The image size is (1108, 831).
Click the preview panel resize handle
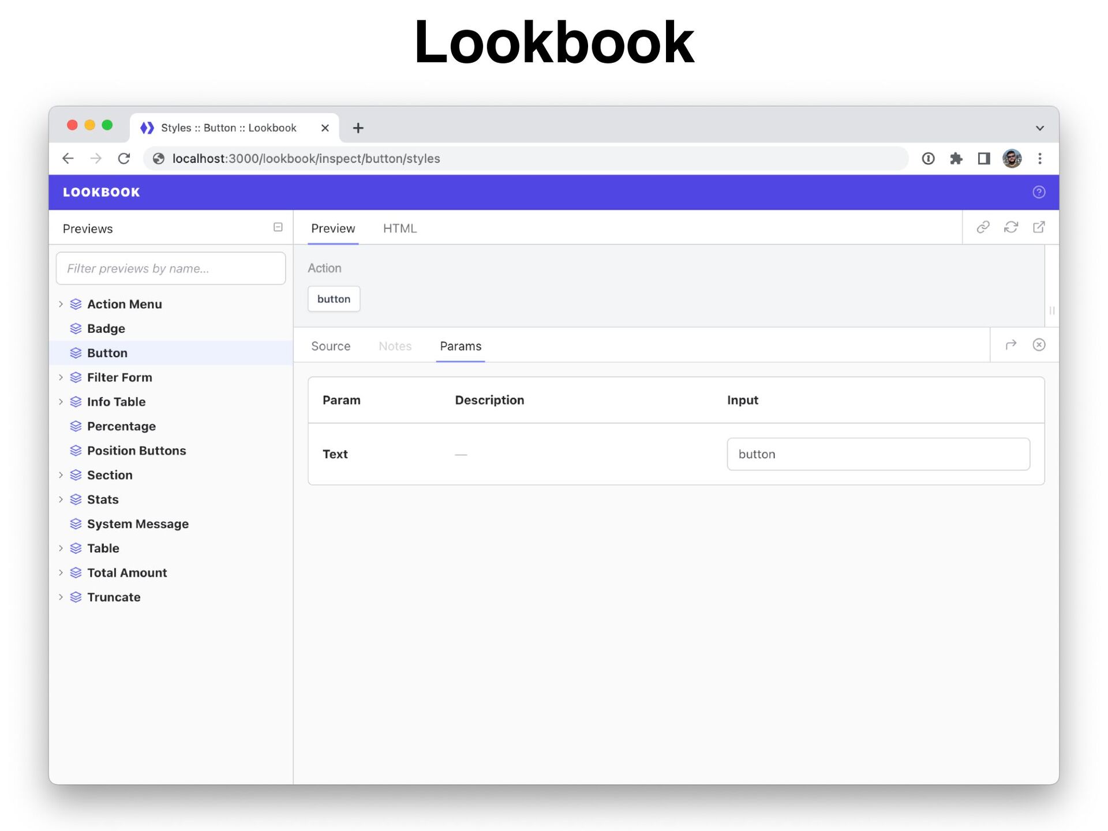click(x=1051, y=310)
